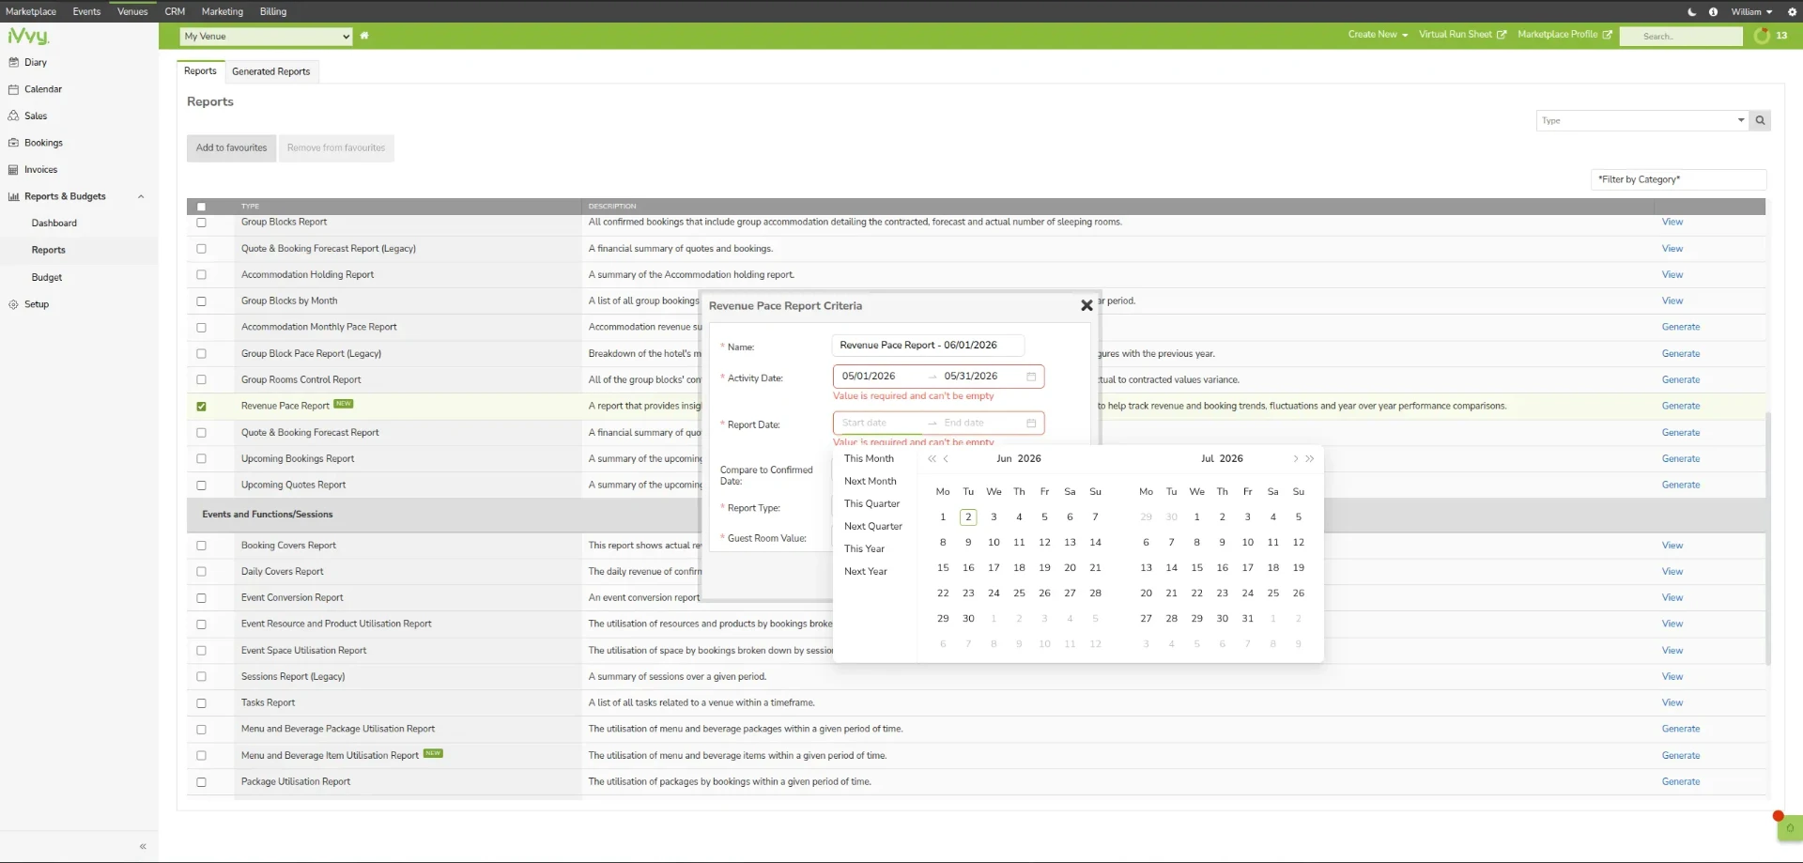1803x863 pixels.
Task: Go to next year with double-right arrow
Action: 1309,459
